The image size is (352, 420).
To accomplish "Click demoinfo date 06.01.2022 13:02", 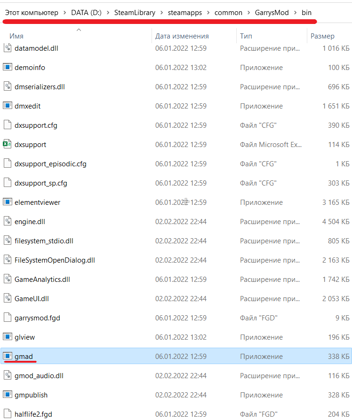I will click(x=181, y=68).
